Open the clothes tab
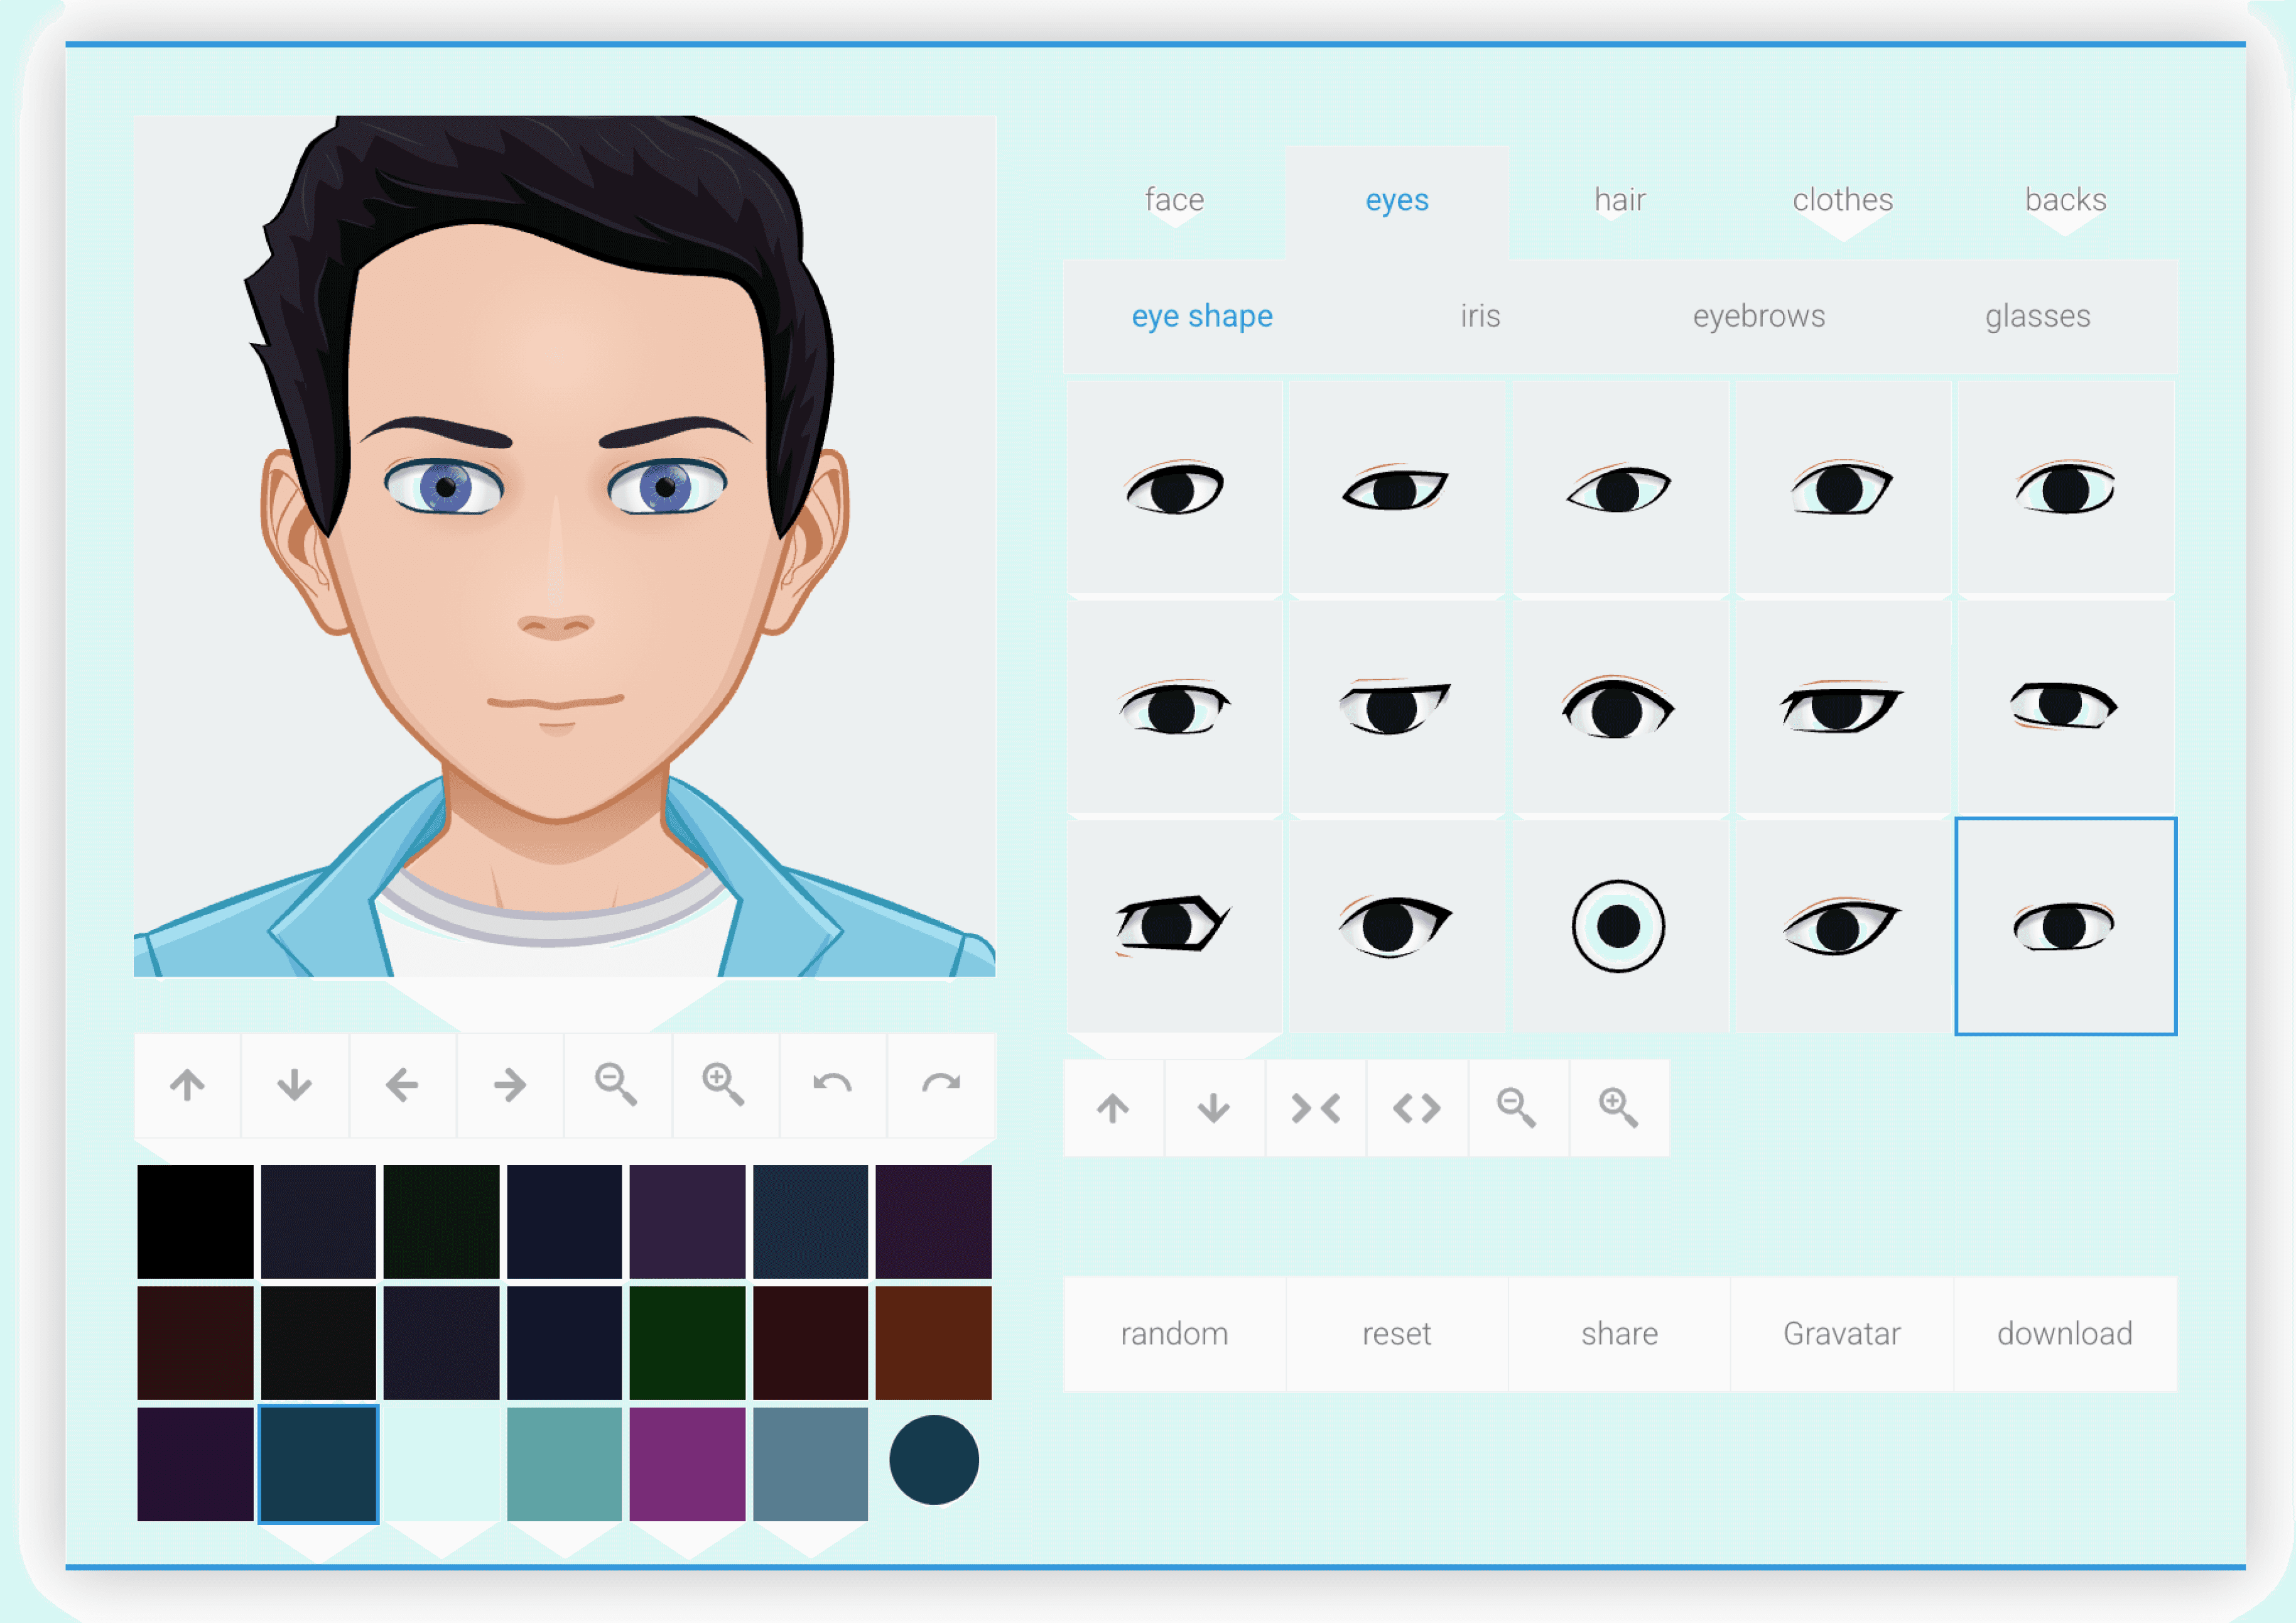The image size is (2296, 1623). (x=1842, y=200)
